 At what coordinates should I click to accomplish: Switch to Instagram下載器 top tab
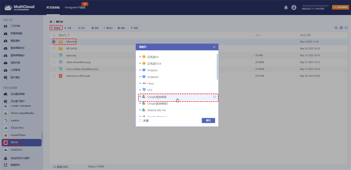pyautogui.click(x=75, y=8)
